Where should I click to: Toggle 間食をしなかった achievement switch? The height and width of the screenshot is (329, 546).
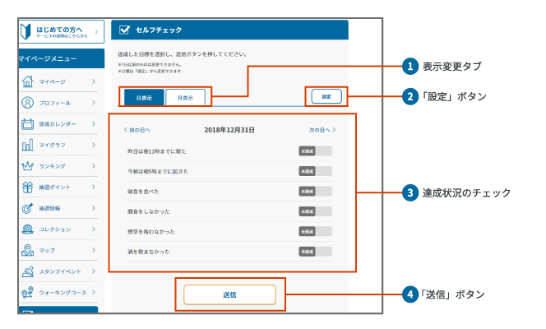pos(315,211)
